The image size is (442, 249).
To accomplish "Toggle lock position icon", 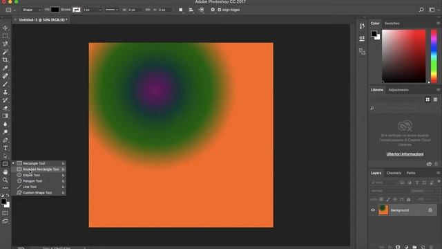I will (x=395, y=199).
